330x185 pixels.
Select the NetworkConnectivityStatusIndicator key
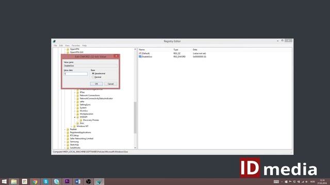click(96, 98)
